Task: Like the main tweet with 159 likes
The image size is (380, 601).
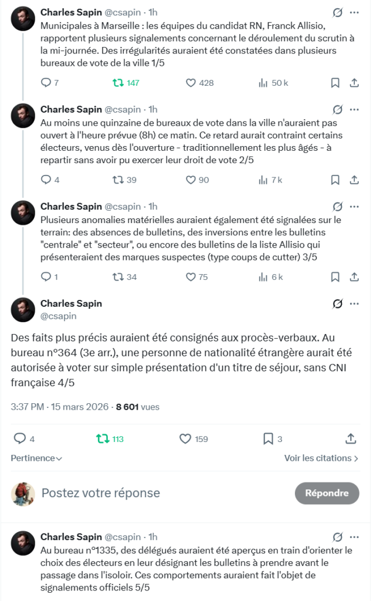Action: 186,438
